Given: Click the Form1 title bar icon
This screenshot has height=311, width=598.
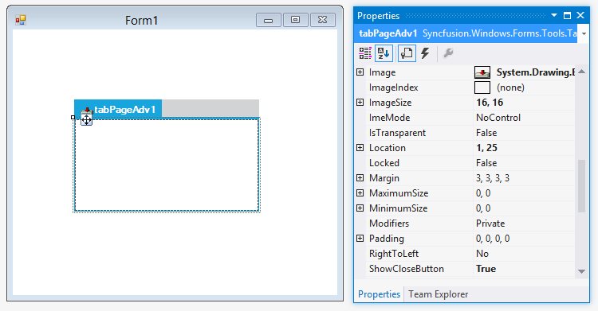Looking at the screenshot, I should coord(21,20).
